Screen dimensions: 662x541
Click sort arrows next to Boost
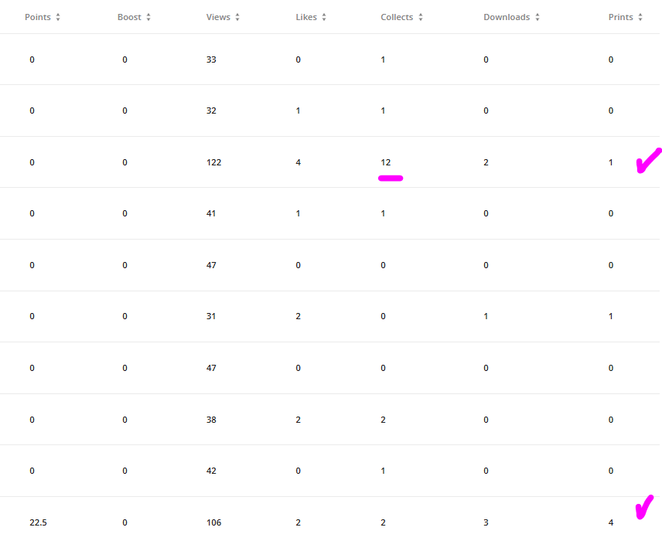click(x=148, y=17)
